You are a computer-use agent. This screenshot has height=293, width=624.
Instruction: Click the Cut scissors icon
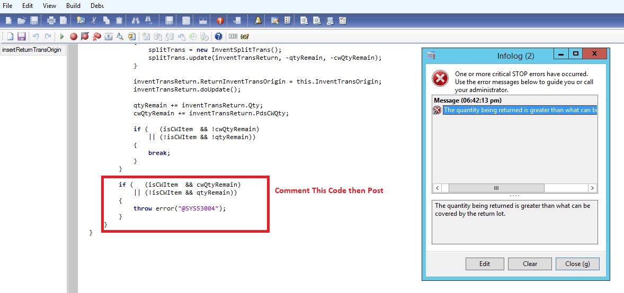tap(93, 20)
